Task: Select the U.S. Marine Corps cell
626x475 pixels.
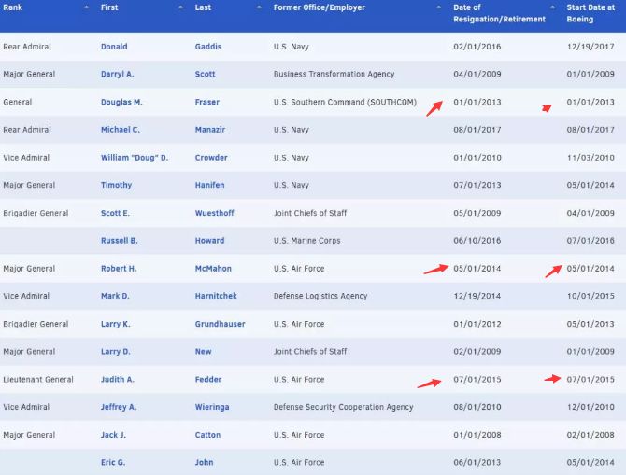Action: [307, 241]
